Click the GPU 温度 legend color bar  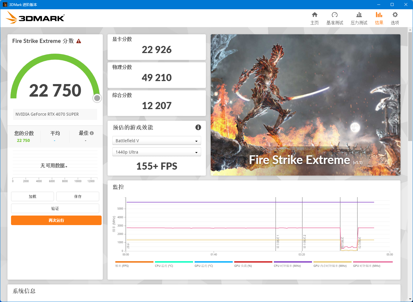pyautogui.click(x=213, y=261)
